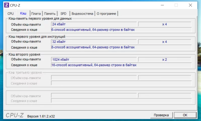Viewport: 201px width, 121px height.
Task: Switch to the SPD tab
Action: (64, 14)
